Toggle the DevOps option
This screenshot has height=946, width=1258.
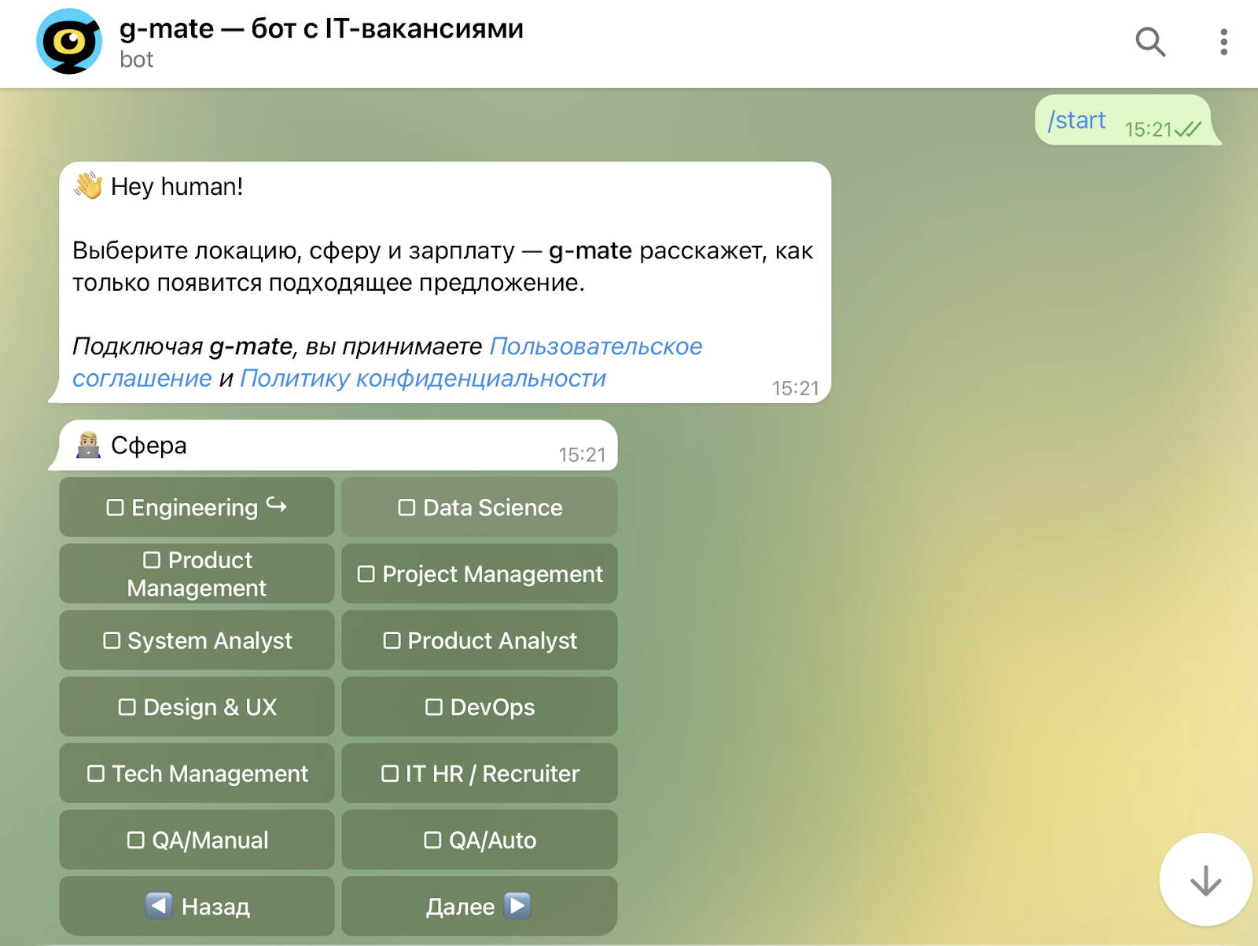point(480,706)
